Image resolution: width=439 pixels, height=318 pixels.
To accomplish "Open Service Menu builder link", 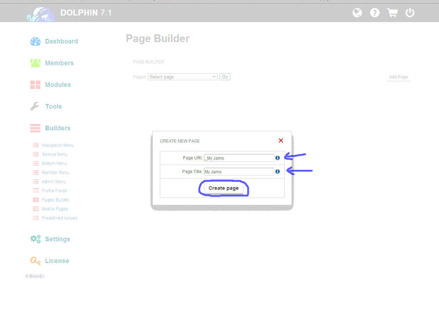I will (x=55, y=154).
